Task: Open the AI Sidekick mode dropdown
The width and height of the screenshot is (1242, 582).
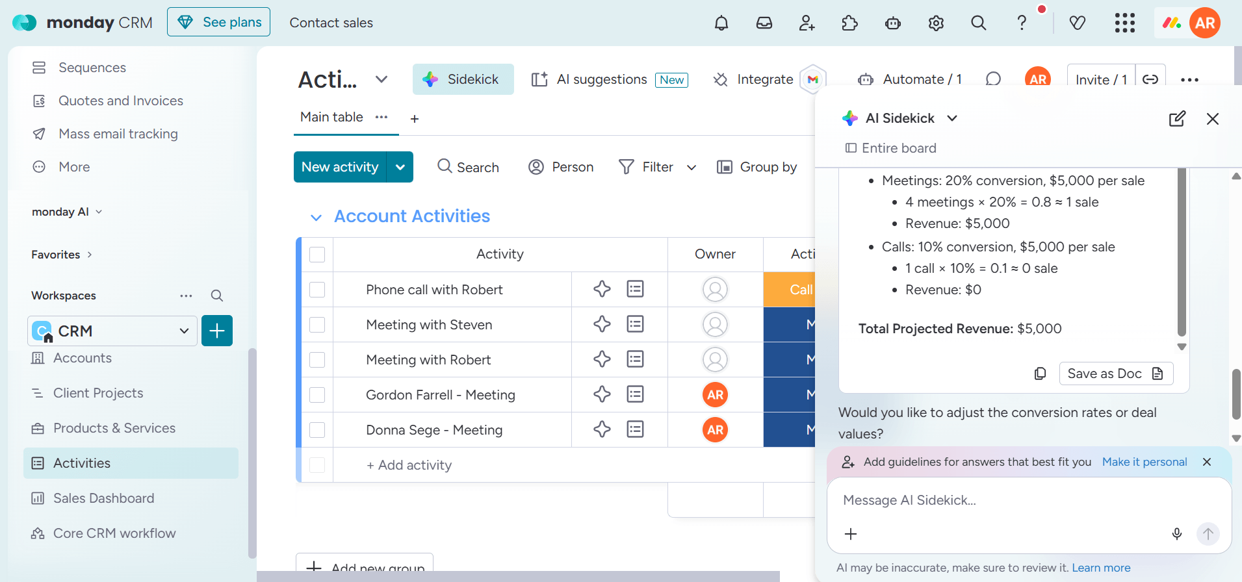Action: (x=952, y=118)
